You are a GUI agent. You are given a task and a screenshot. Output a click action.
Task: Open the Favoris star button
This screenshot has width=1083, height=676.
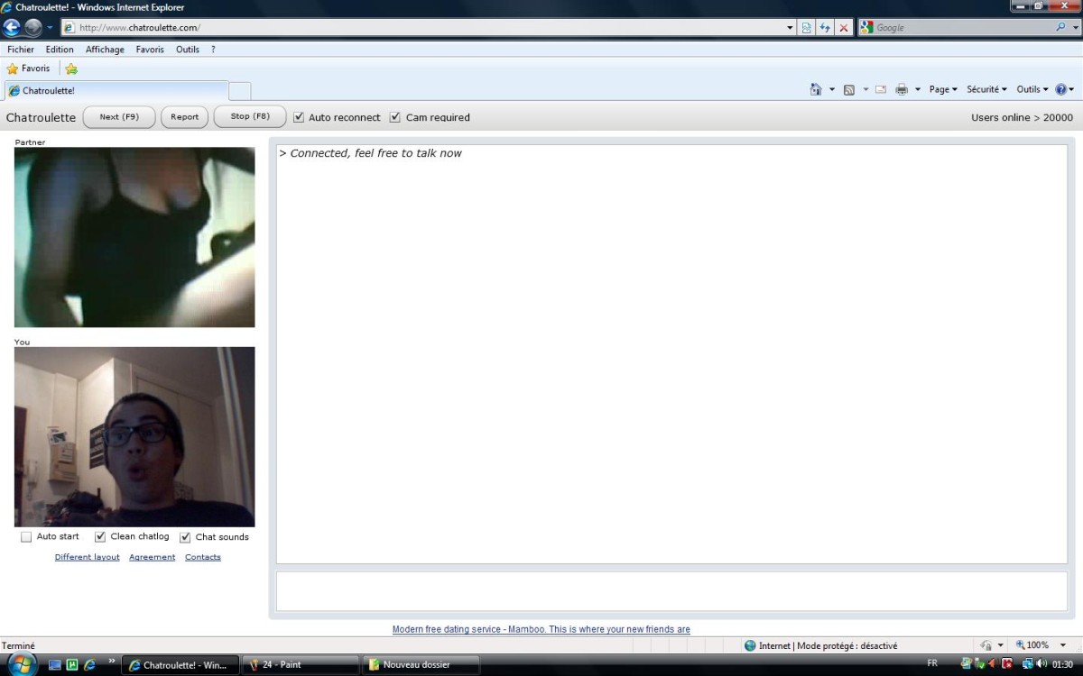coord(28,69)
